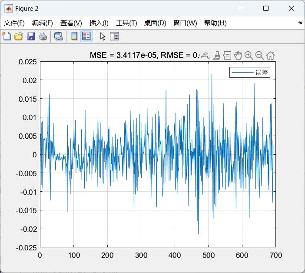Toggle Insert Legend button off
This screenshot has width=305, height=273.
click(x=86, y=37)
